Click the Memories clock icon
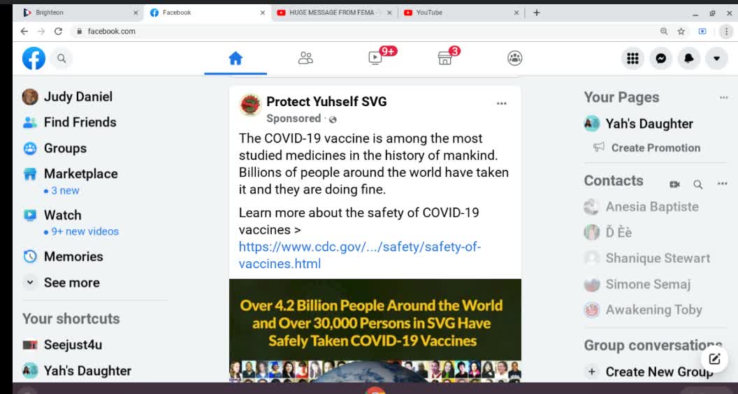Image resolution: width=738 pixels, height=394 pixels. [x=30, y=256]
